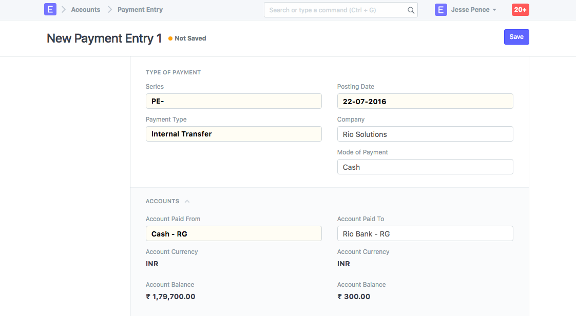Focus the search or command bar
The image size is (576, 316).
pyautogui.click(x=336, y=10)
